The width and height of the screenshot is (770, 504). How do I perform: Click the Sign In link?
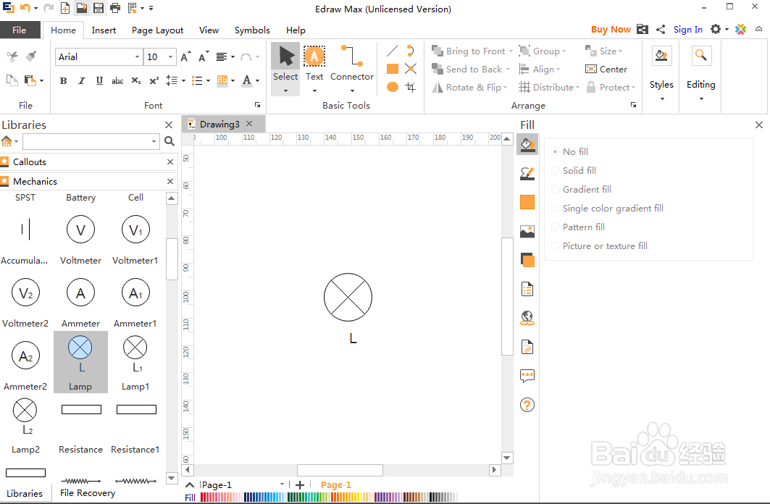tap(687, 30)
